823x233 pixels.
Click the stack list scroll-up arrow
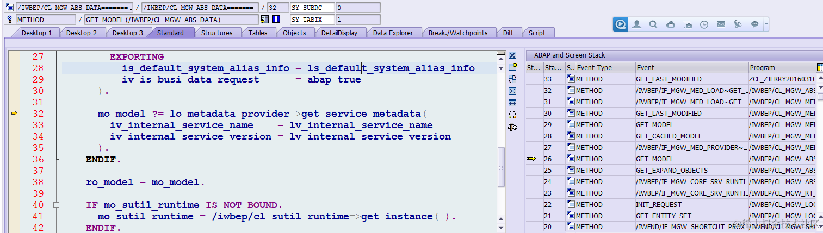[820, 79]
